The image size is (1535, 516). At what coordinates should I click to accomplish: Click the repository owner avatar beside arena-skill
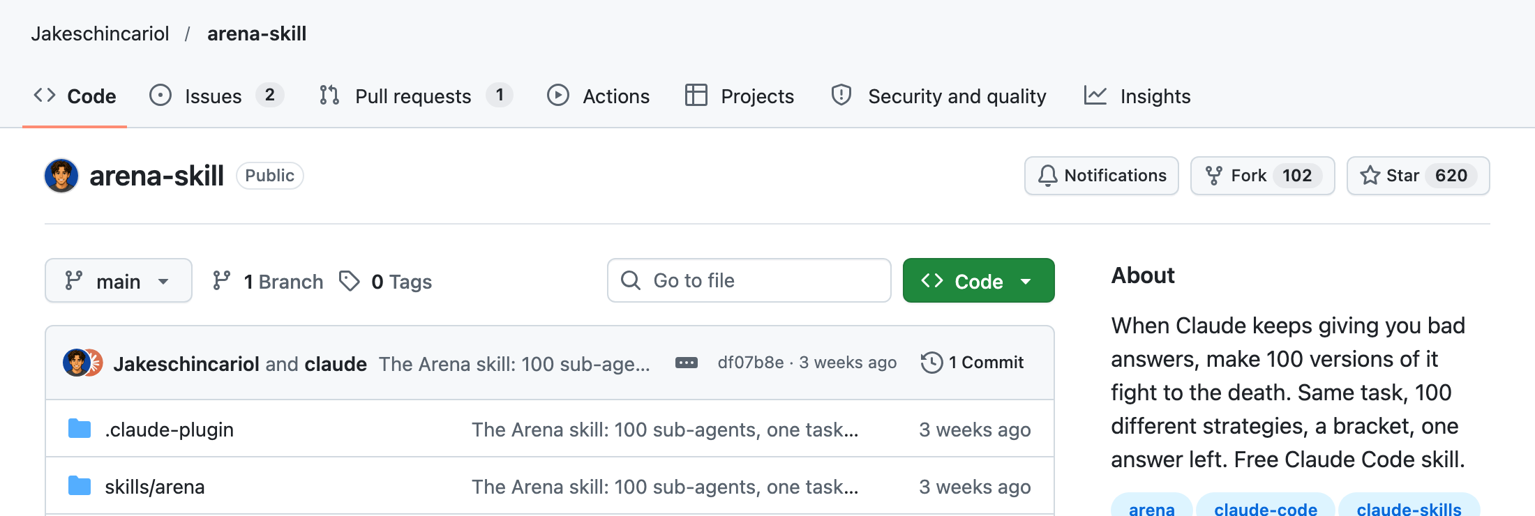[x=61, y=176]
